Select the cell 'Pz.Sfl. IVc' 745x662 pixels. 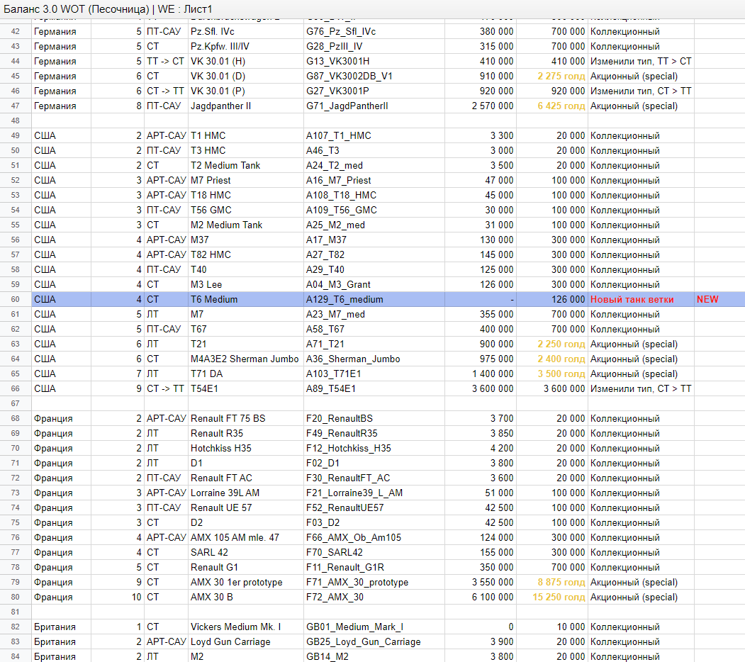246,31
